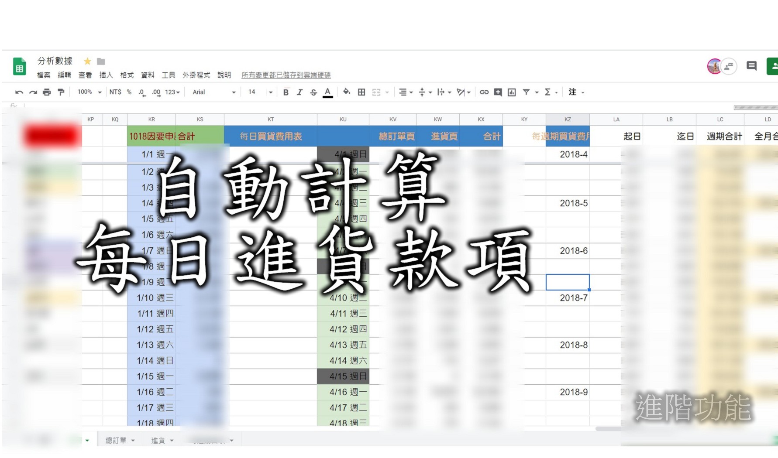The width and height of the screenshot is (778, 458).
Task: Click the cloud save status link
Action: click(x=286, y=75)
